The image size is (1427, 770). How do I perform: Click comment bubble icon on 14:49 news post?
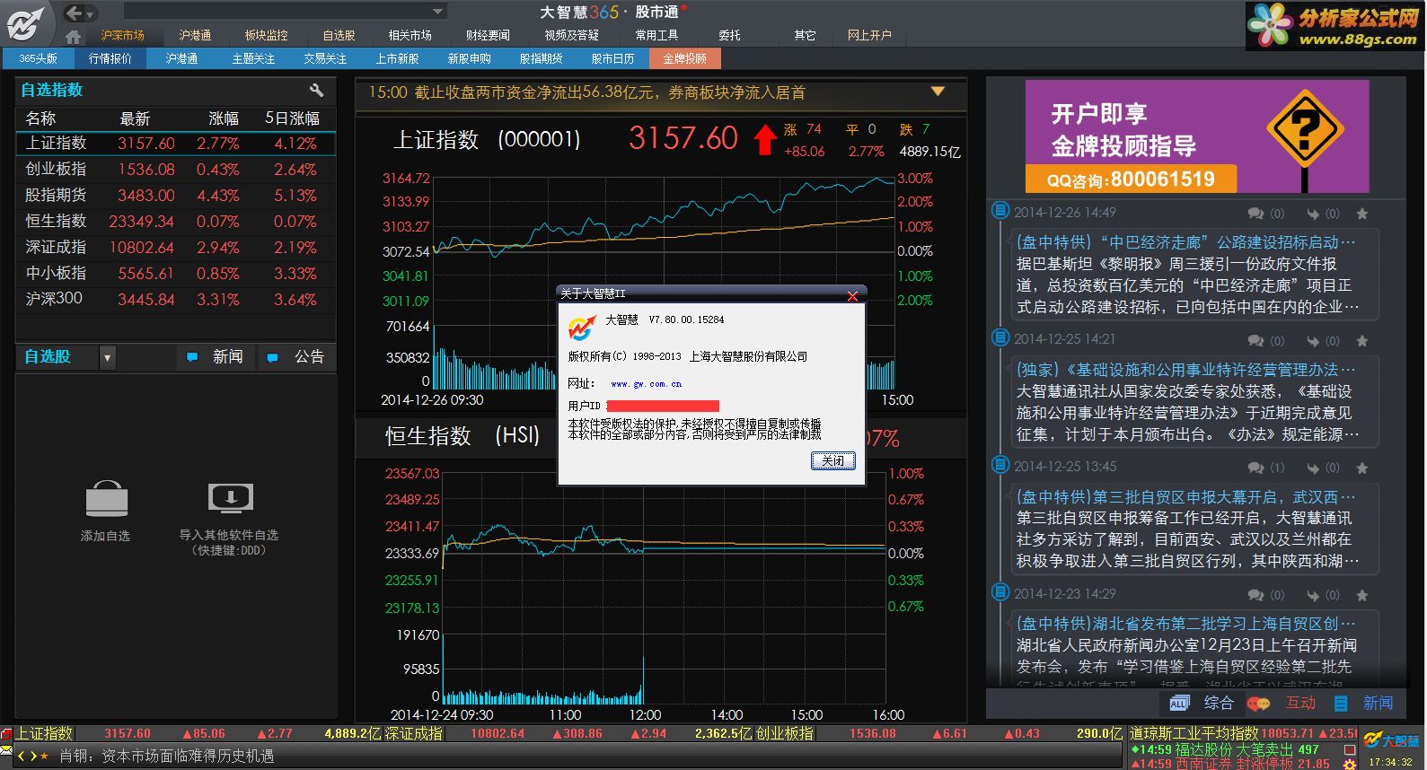click(1255, 214)
